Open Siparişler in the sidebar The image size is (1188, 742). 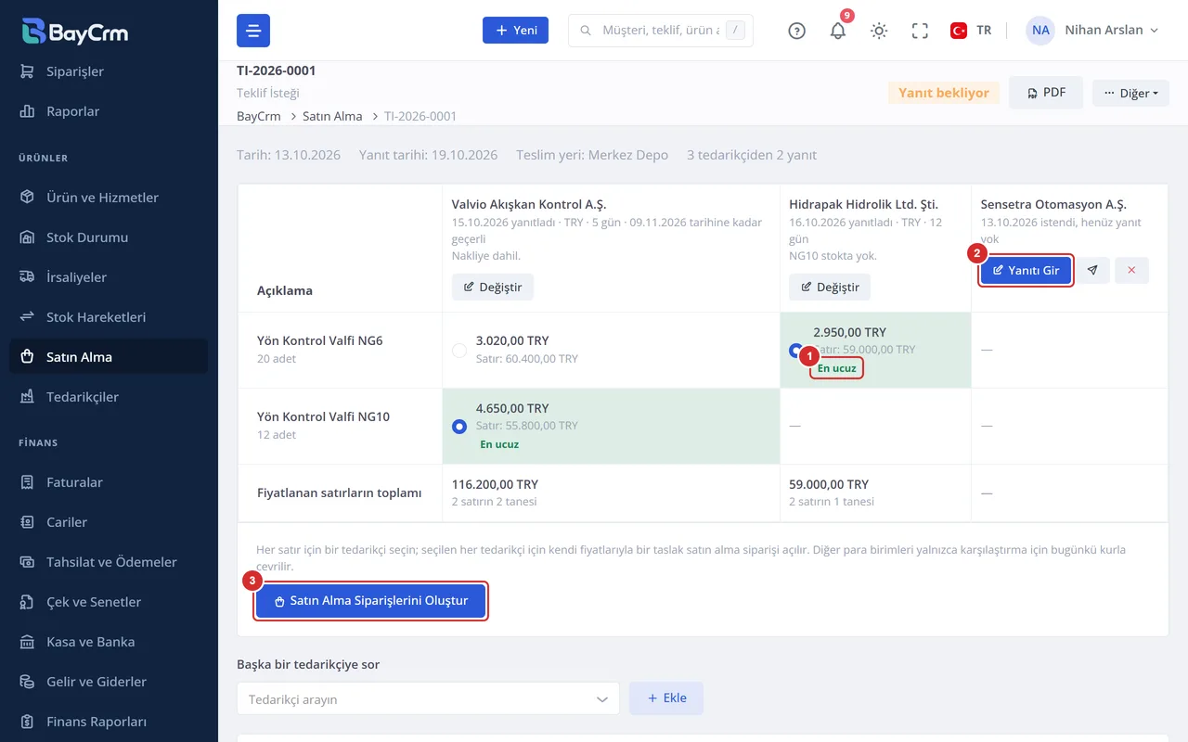109,71
